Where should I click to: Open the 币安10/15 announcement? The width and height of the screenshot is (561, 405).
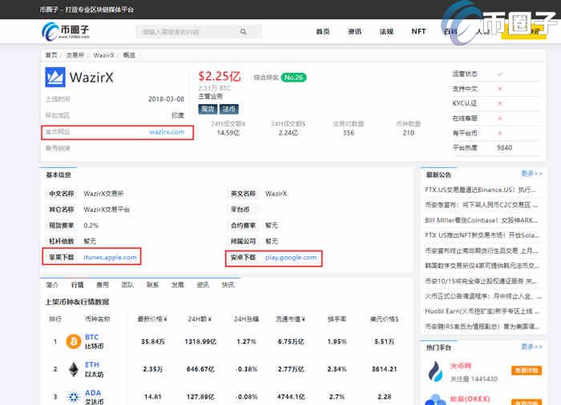pos(481,281)
